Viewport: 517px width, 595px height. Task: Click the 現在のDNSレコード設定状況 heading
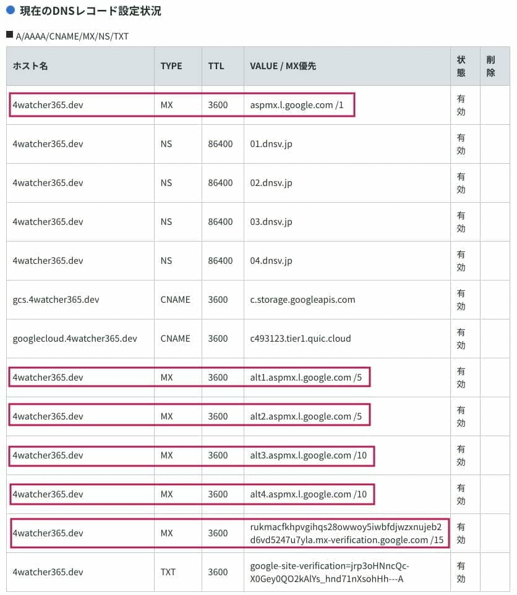tap(90, 11)
